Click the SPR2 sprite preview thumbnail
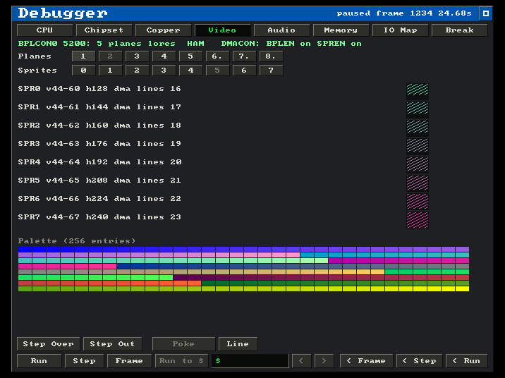Image resolution: width=505 pixels, height=378 pixels. (418, 128)
